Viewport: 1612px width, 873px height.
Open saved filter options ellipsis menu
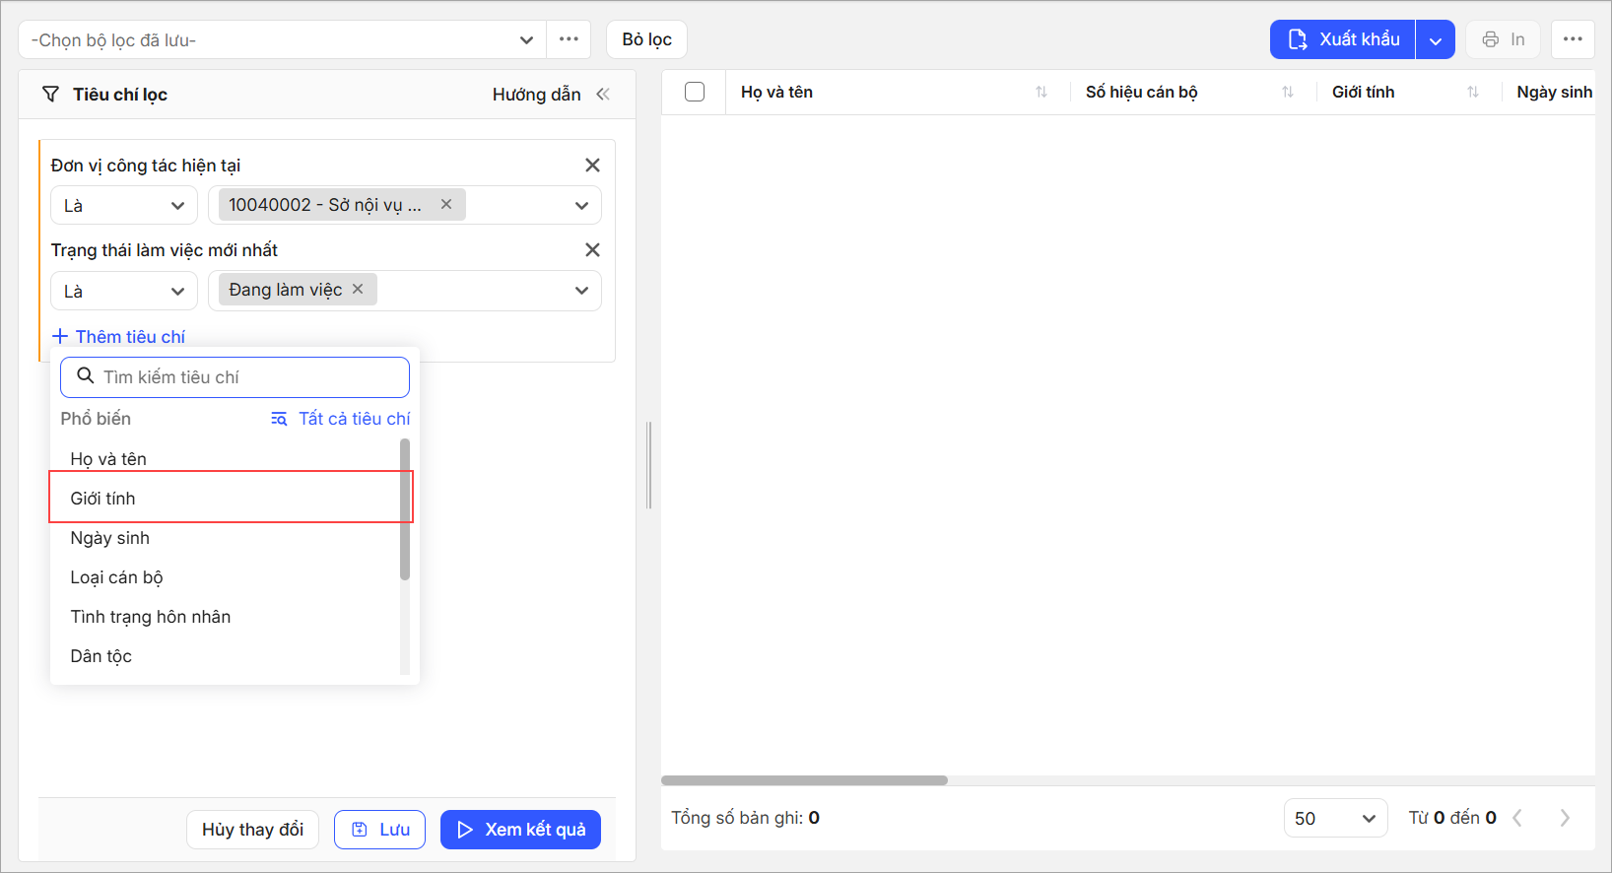tap(569, 39)
